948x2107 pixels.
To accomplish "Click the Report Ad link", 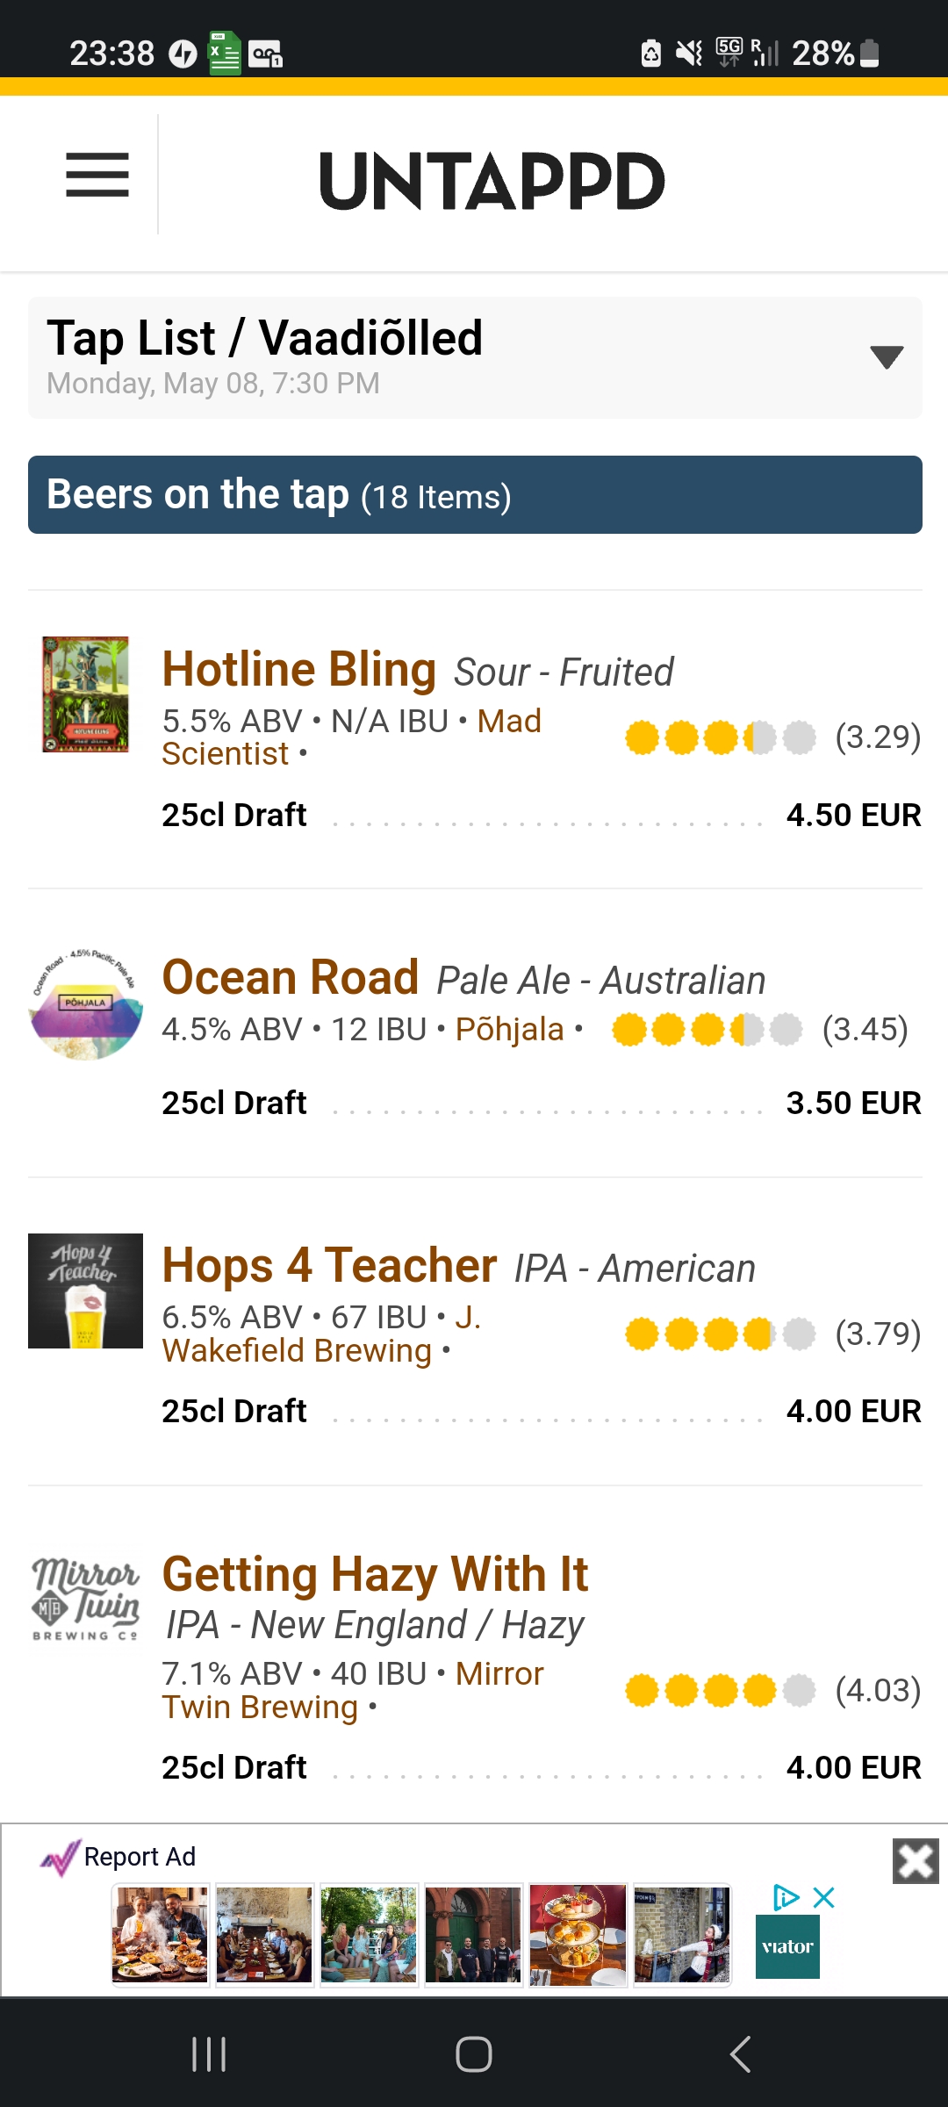I will [x=140, y=1857].
